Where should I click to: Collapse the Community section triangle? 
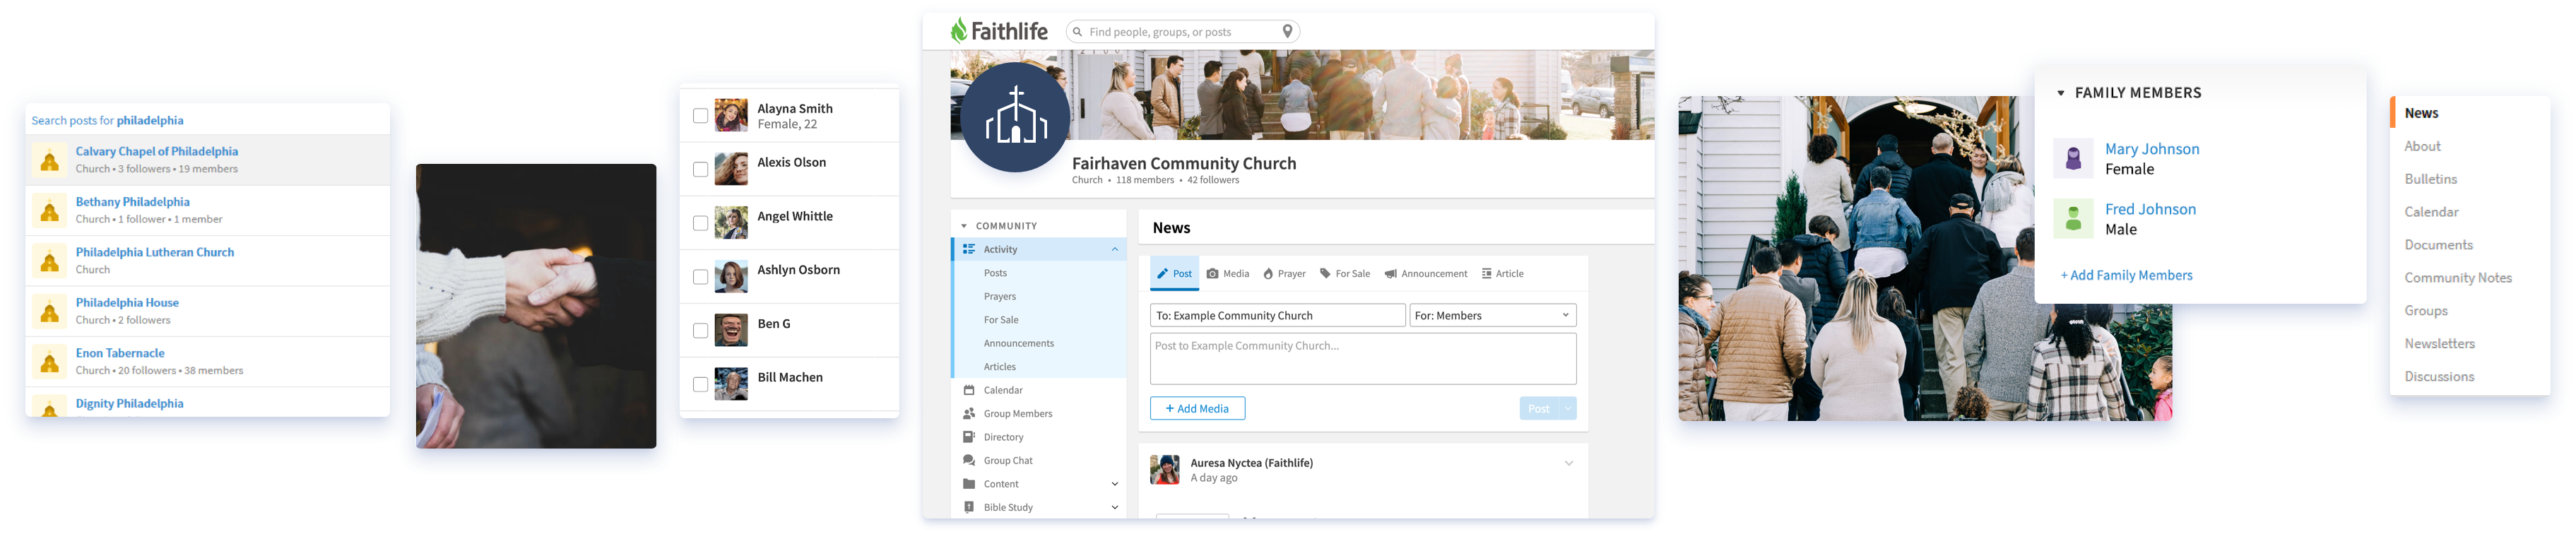pyautogui.click(x=964, y=226)
